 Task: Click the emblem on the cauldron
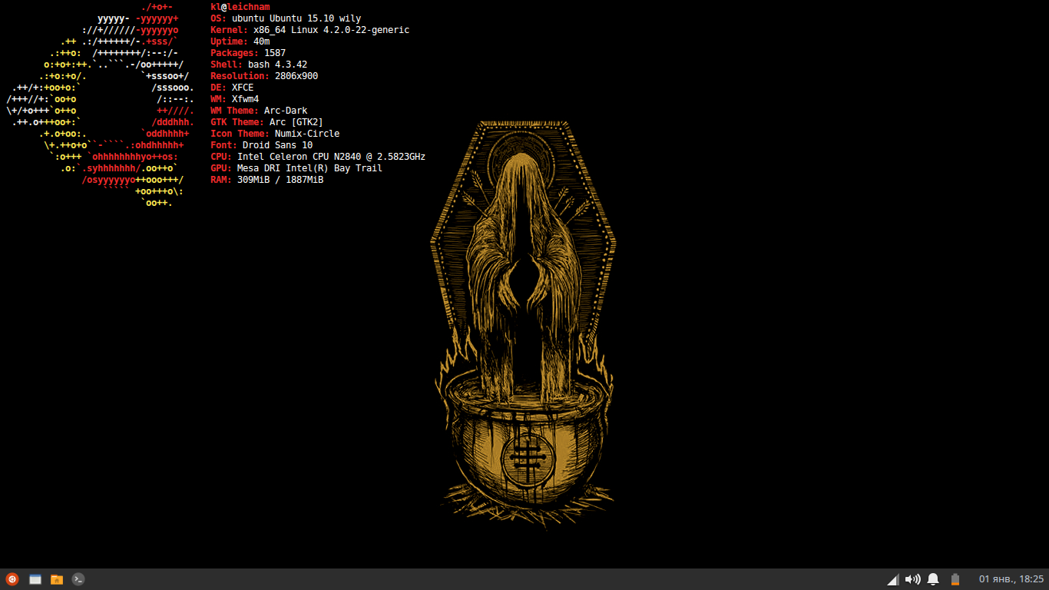[524, 459]
